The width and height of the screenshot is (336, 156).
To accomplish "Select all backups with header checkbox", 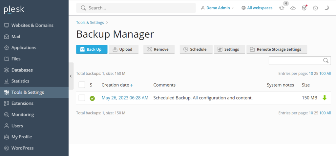I will (x=82, y=85).
